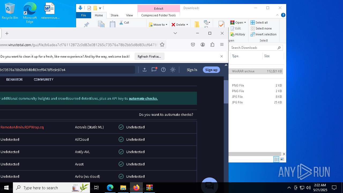
Task: Click the Antiy-AVL engine name
Action: 82,152
